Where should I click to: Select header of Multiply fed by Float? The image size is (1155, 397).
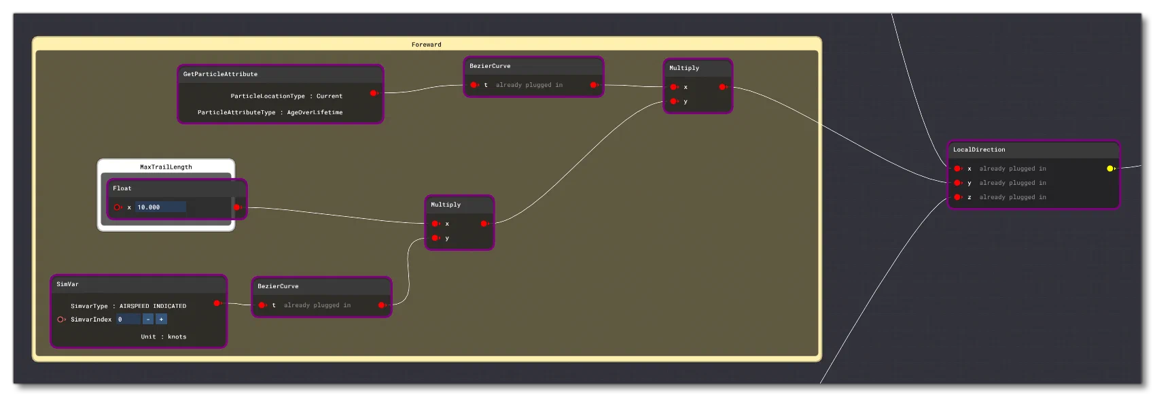(459, 205)
